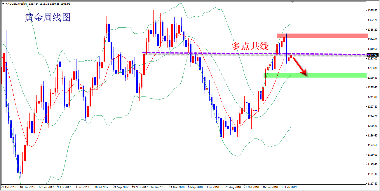This screenshot has height=191, width=380.
Task: Click the 12 Feb 2017 date label
Action: click(x=46, y=187)
